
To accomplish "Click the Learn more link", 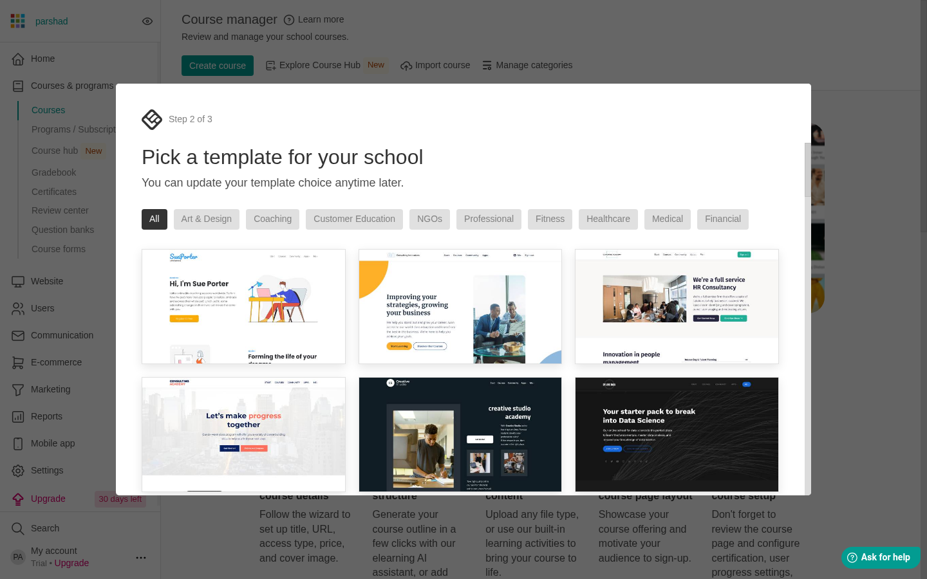I will (321, 19).
